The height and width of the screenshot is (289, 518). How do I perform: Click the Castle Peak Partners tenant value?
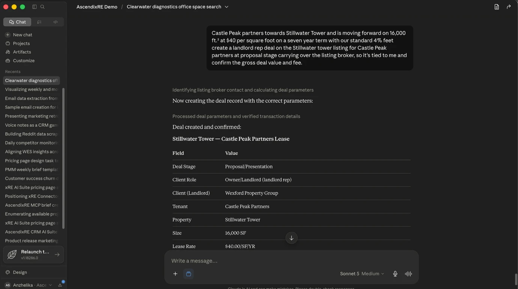tap(247, 206)
